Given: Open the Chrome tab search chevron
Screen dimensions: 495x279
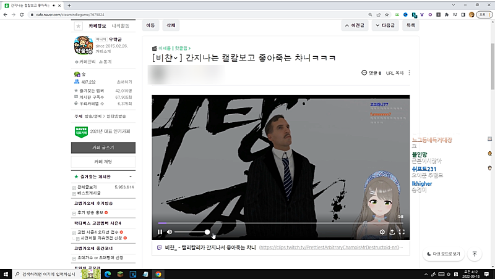Looking at the screenshot, I should coord(454,5).
